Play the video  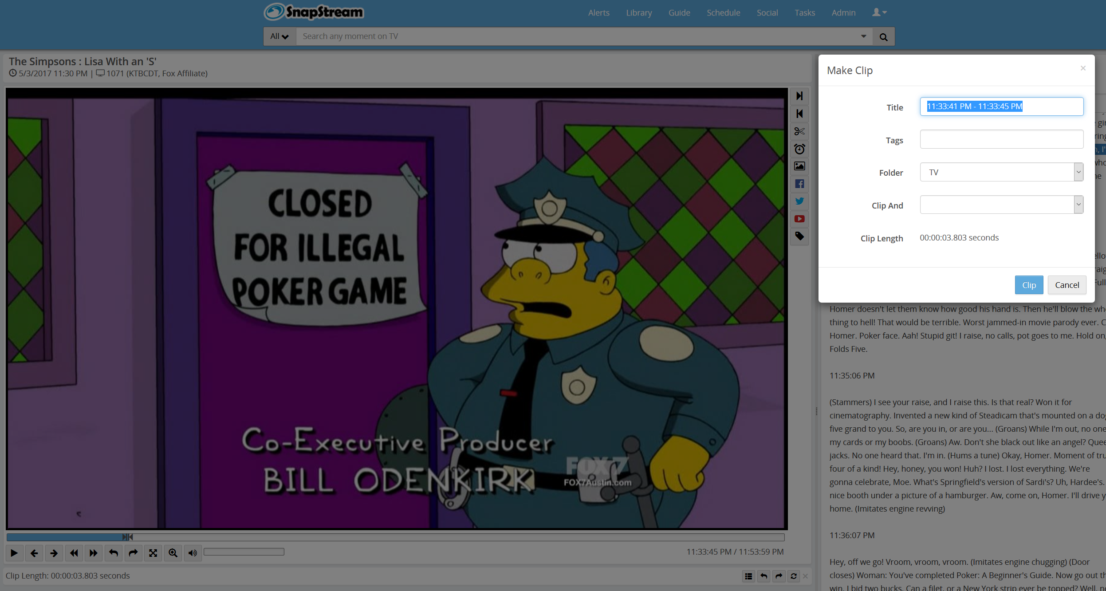(x=14, y=553)
